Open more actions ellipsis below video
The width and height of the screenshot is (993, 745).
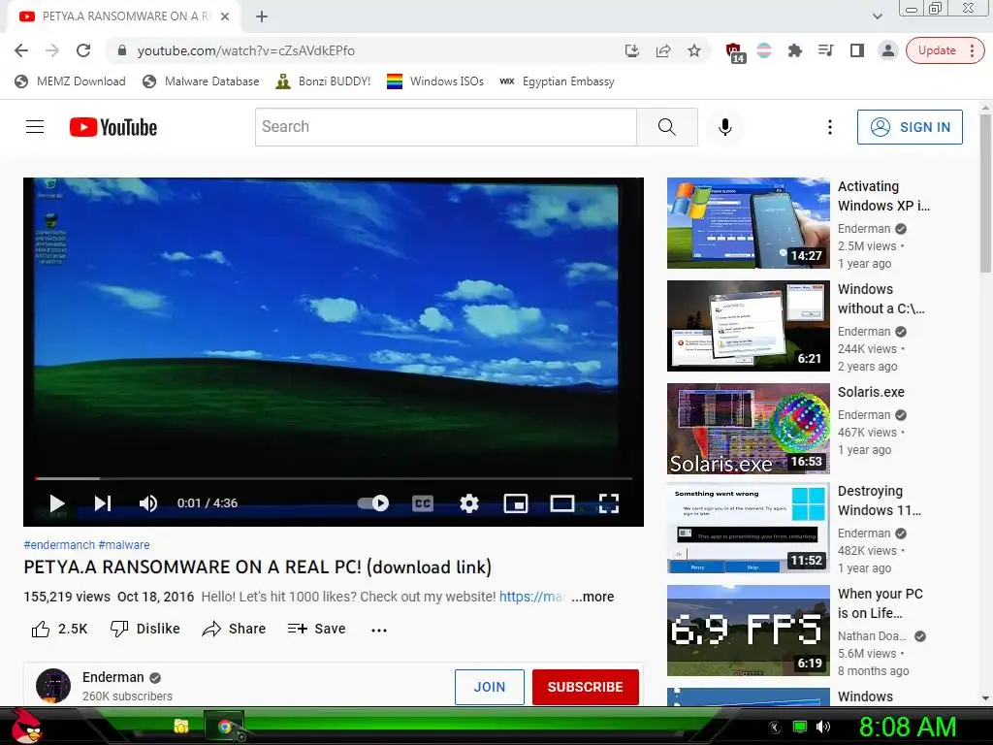pos(379,630)
